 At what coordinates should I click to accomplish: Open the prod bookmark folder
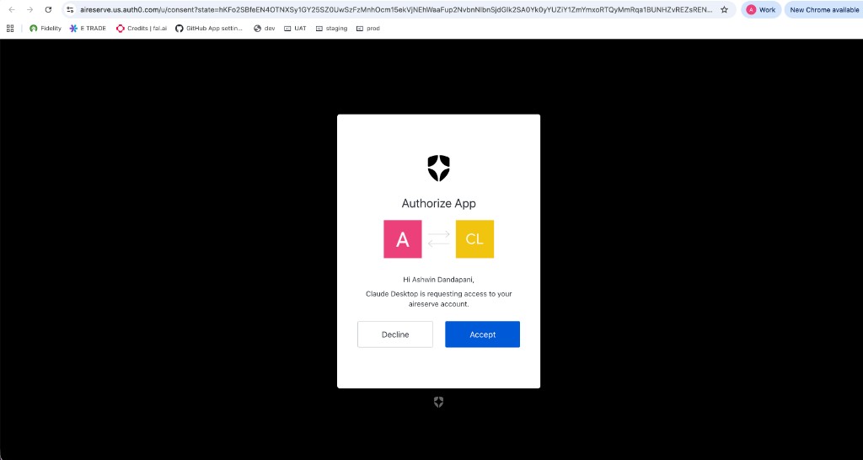(368, 28)
